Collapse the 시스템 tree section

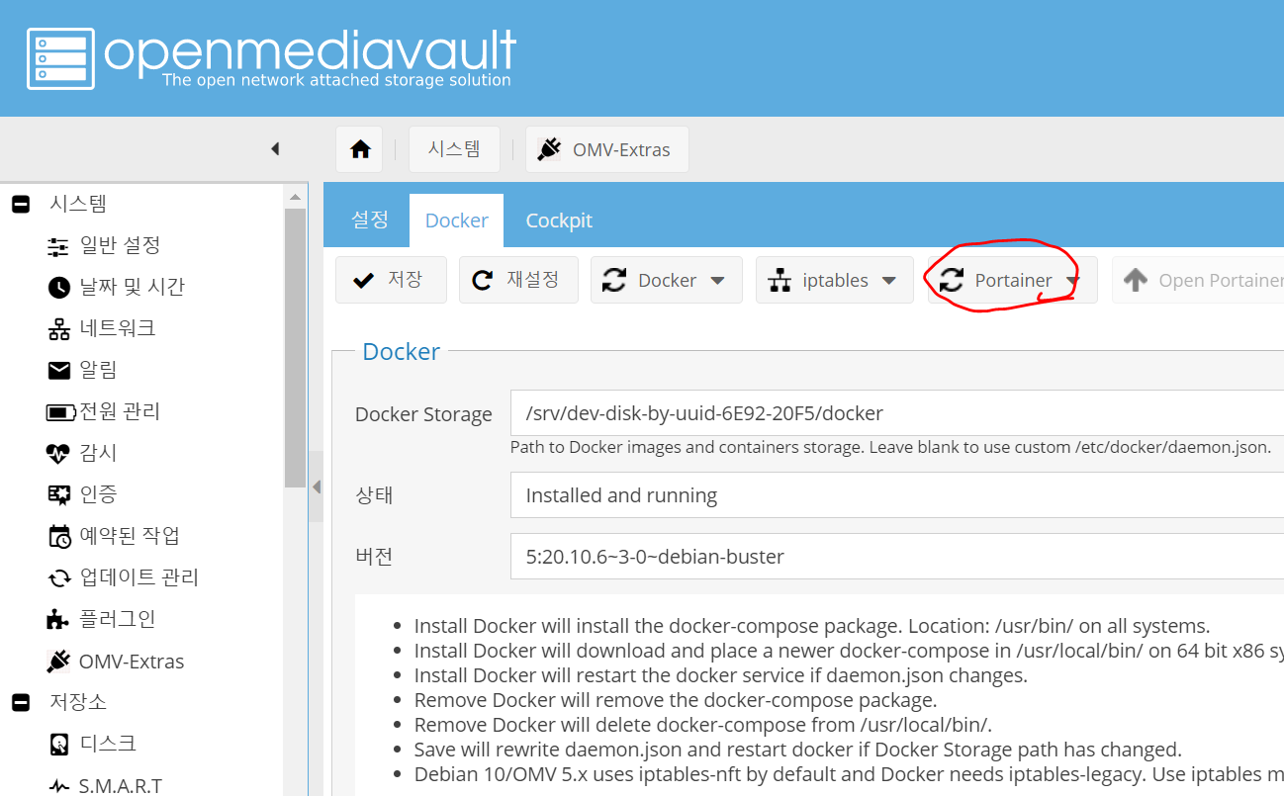click(21, 205)
